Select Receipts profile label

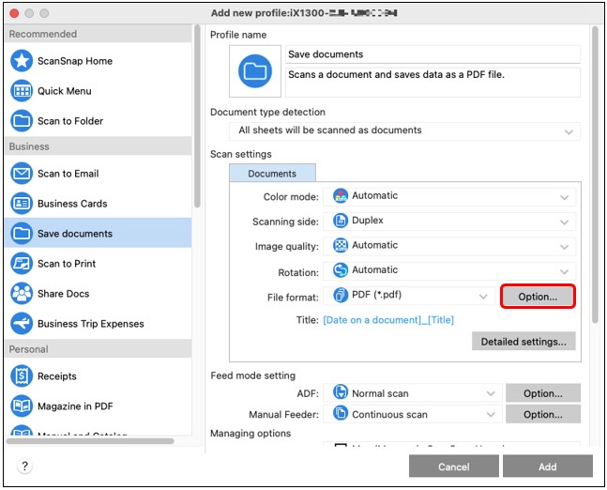[x=57, y=376]
